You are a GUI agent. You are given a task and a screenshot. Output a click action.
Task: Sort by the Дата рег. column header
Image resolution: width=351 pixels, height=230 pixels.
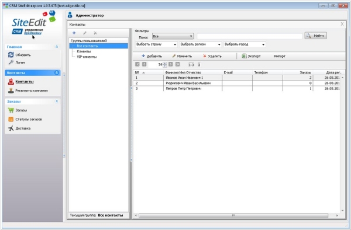(x=328, y=72)
